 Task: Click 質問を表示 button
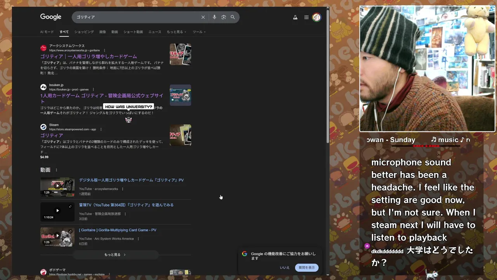point(307,268)
